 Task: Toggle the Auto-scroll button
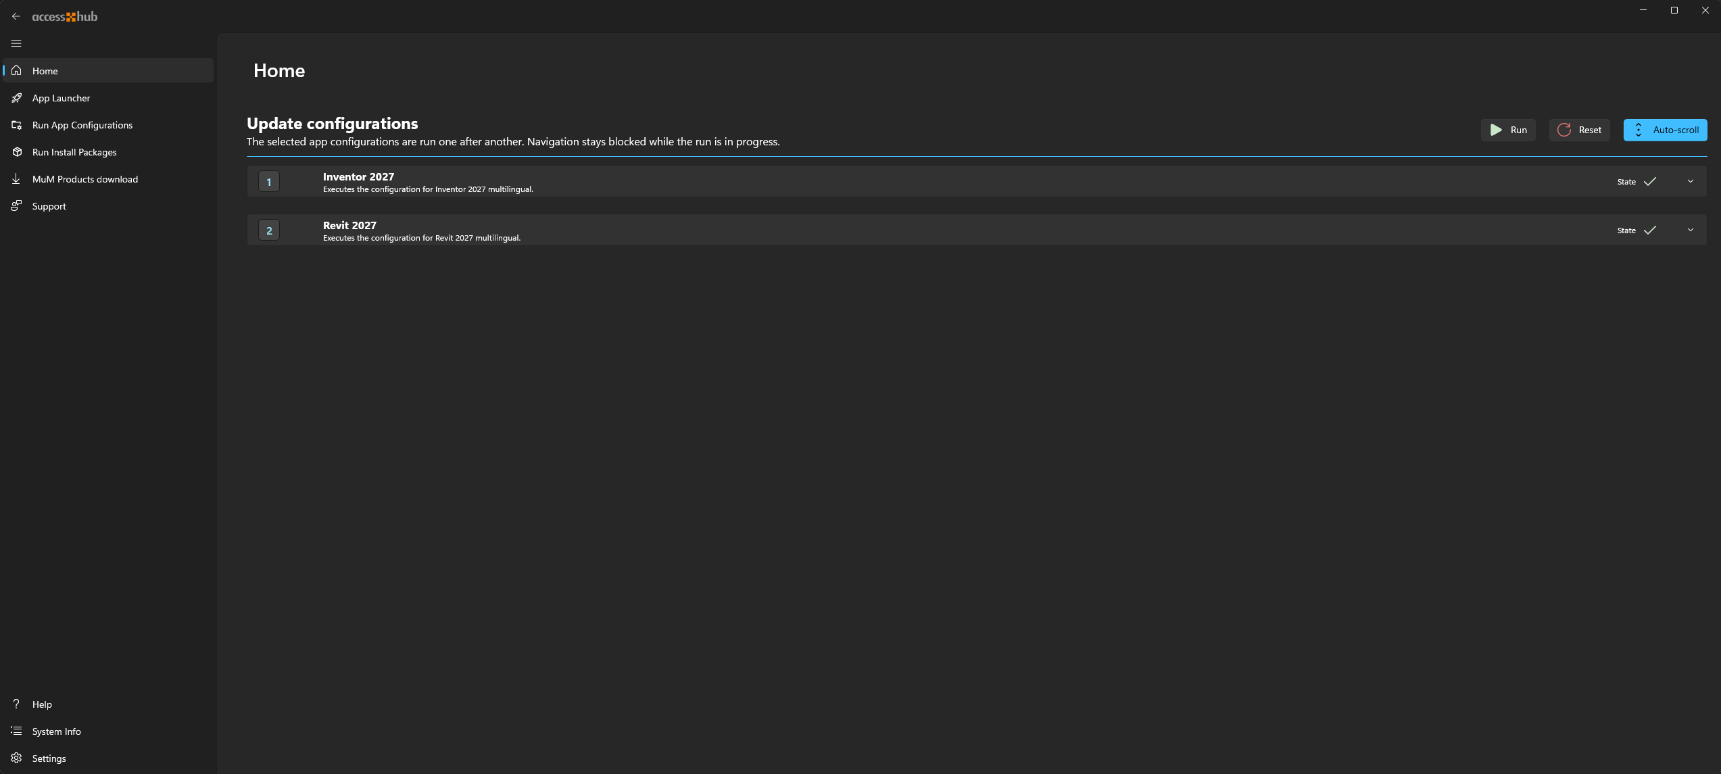pos(1665,130)
